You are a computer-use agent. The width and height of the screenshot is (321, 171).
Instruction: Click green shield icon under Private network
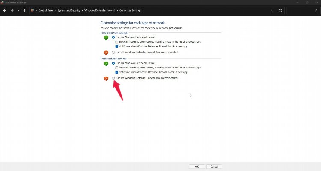click(106, 38)
